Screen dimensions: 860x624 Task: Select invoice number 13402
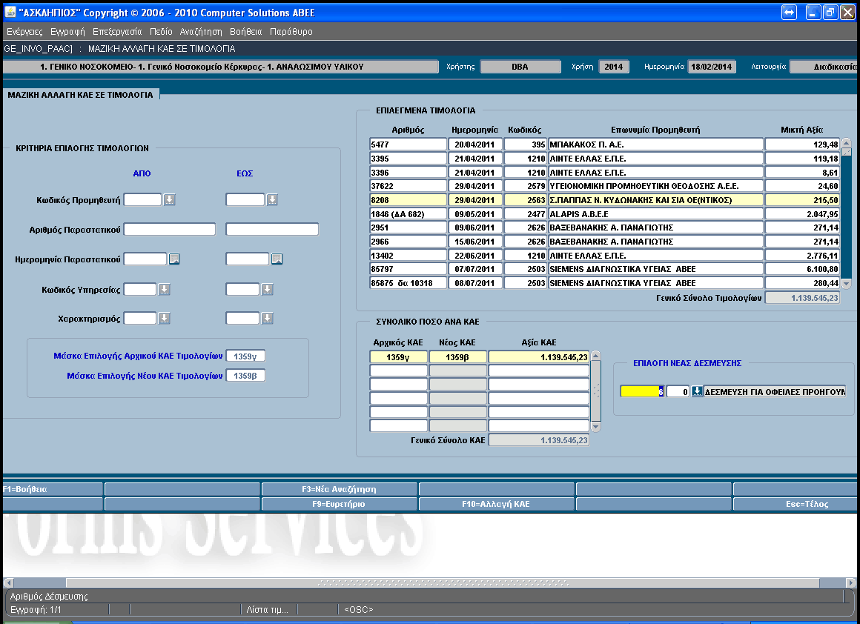(x=408, y=256)
